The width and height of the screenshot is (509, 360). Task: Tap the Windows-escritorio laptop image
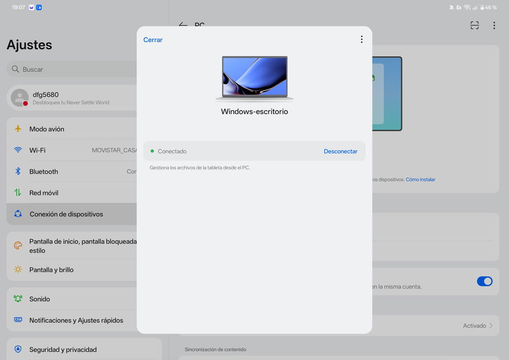[254, 79]
